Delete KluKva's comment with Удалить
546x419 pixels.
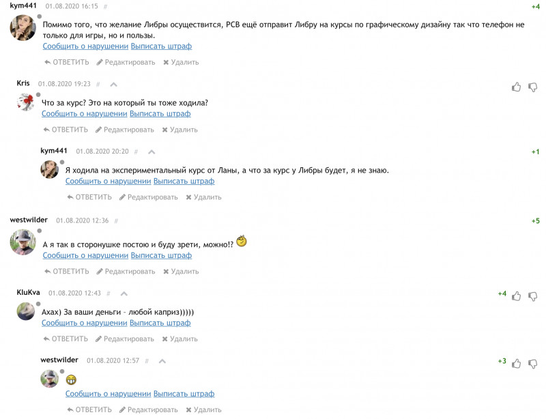179,339
